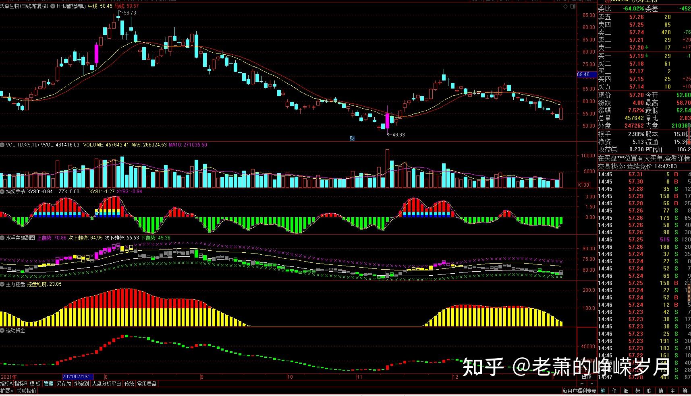
Task: Open the 常用看盘 tab
Action: (147, 384)
